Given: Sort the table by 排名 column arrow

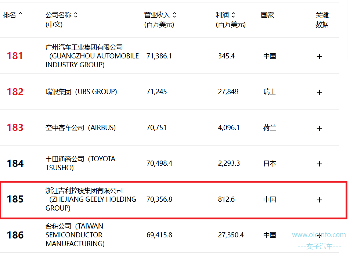Looking at the screenshot, I should click(21, 14).
